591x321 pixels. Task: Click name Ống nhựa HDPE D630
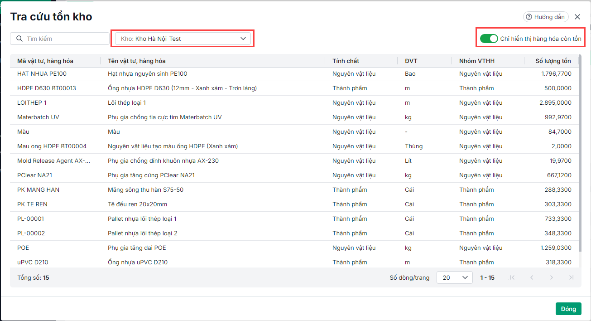[182, 88]
